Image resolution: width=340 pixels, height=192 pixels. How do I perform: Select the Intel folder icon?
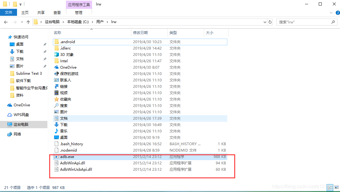click(57, 61)
